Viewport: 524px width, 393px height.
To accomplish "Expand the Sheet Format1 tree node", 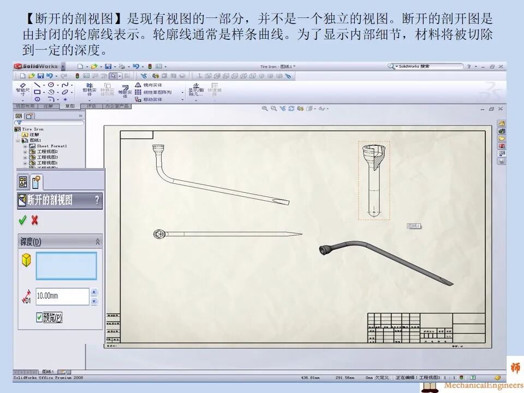I will point(25,146).
